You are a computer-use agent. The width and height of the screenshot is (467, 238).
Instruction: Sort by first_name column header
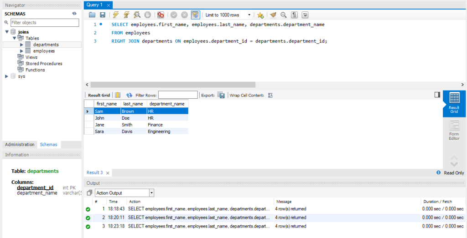[107, 104]
